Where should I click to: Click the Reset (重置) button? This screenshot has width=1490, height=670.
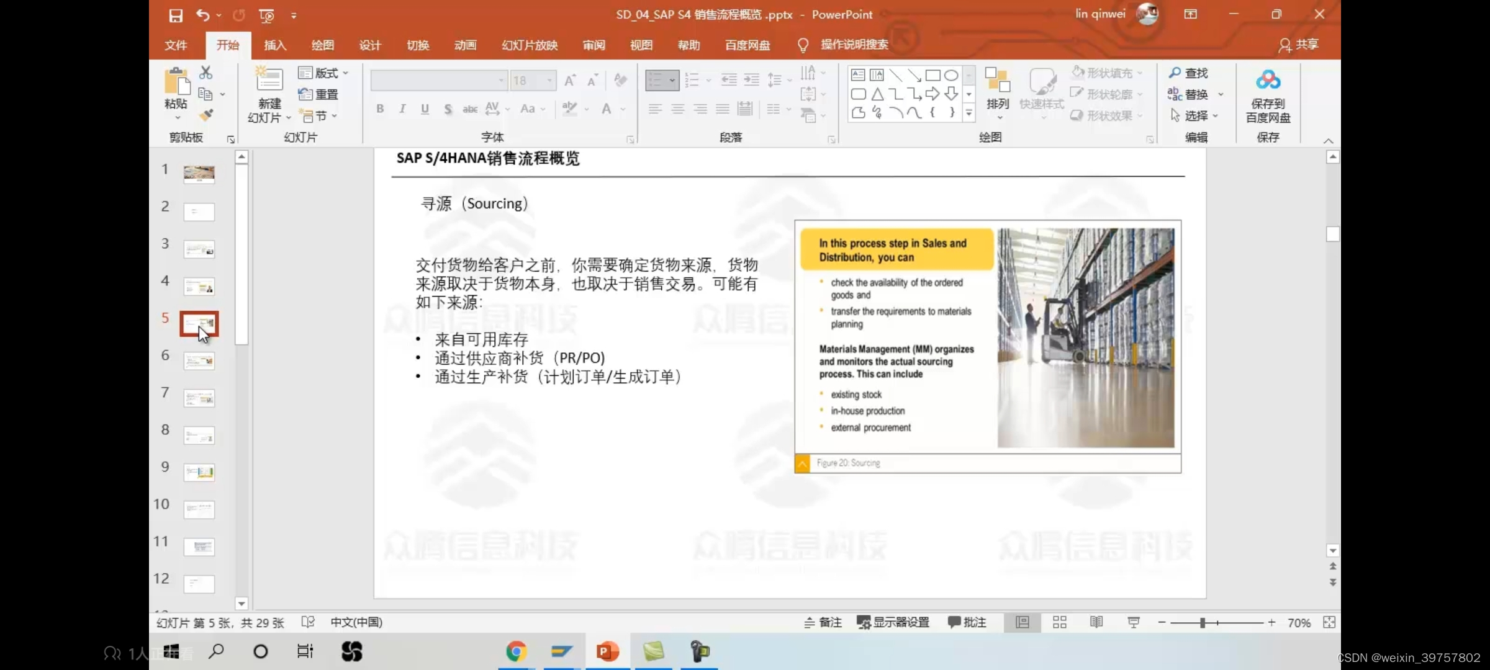coord(318,94)
